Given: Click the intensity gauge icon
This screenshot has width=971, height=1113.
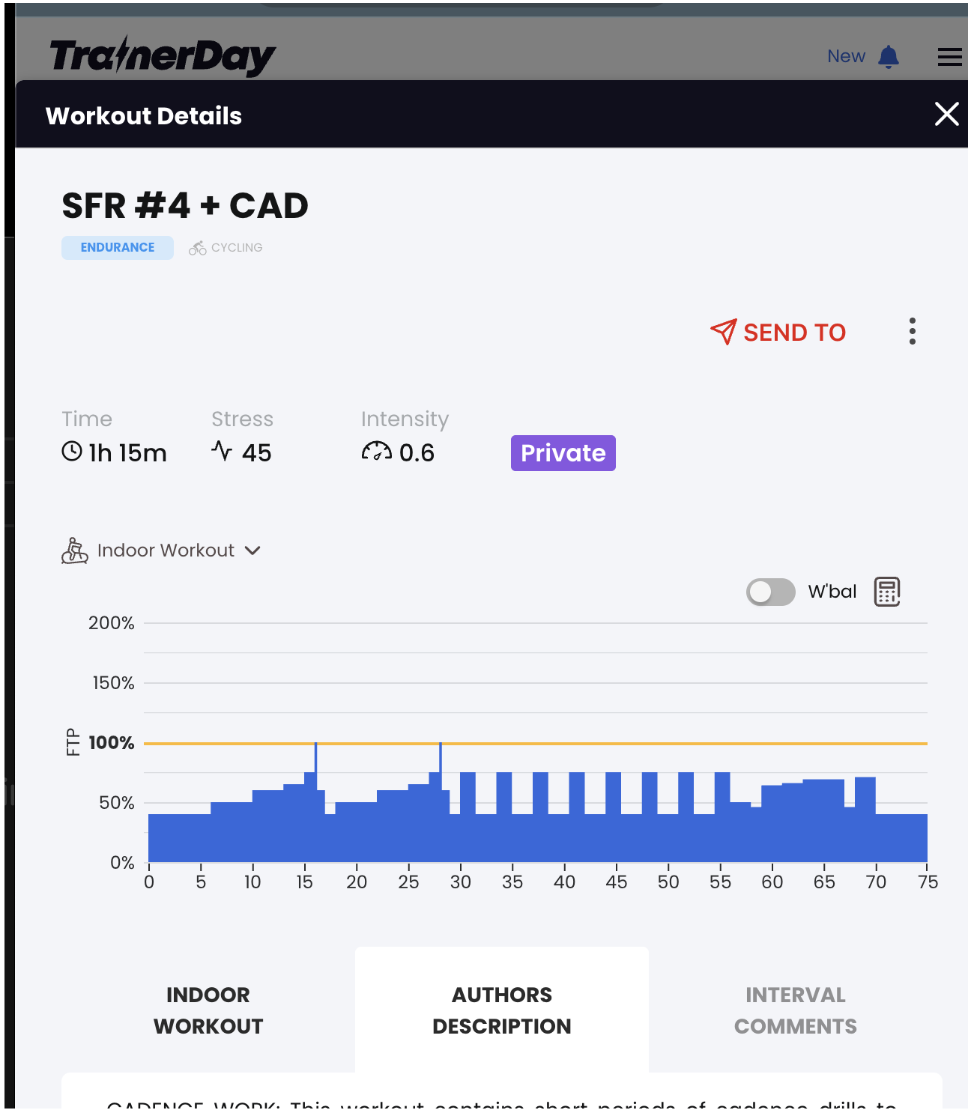Looking at the screenshot, I should [x=376, y=452].
